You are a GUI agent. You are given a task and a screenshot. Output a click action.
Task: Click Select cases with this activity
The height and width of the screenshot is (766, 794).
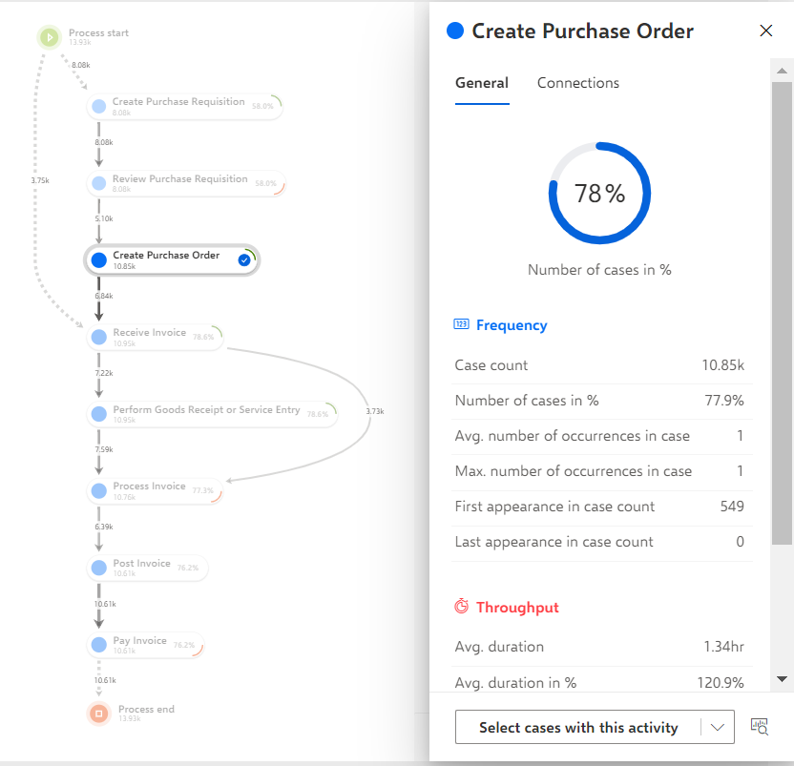coord(578,727)
